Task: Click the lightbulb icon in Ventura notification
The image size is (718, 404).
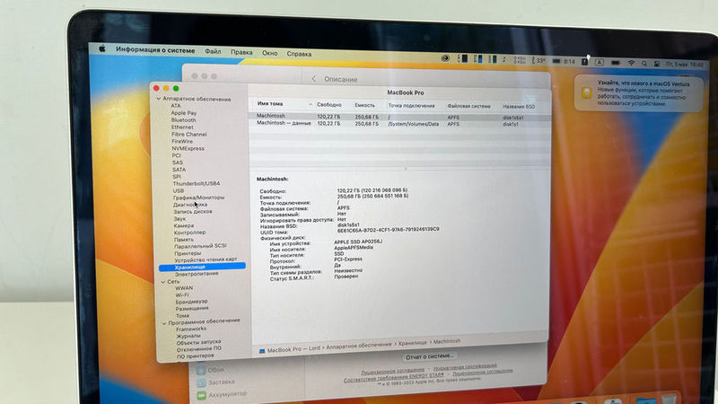Action: (x=587, y=93)
